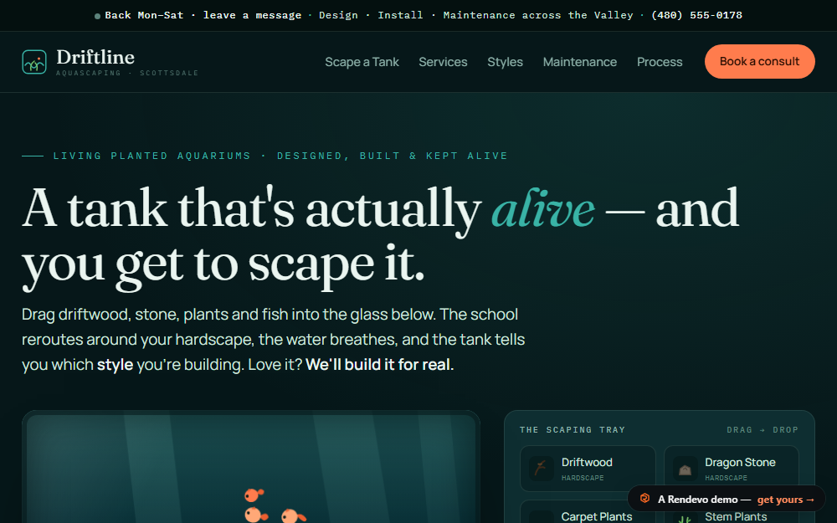
Task: Choose the Dragon Stone tray card label
Action: (740, 462)
